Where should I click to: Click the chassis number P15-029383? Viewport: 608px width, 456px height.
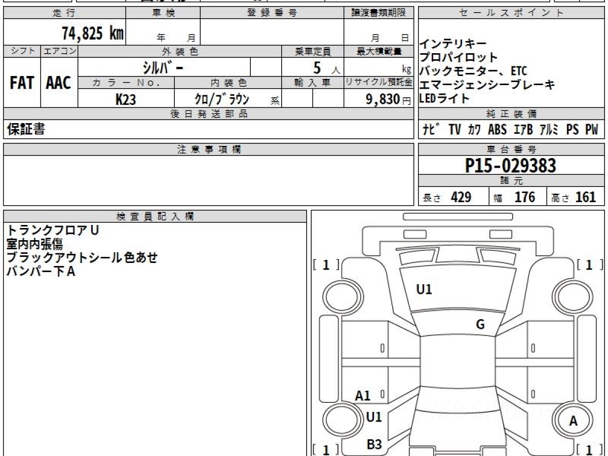point(511,165)
